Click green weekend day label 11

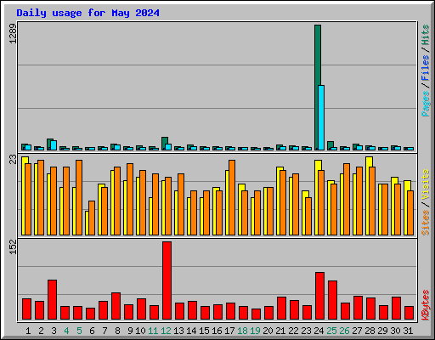click(x=153, y=331)
